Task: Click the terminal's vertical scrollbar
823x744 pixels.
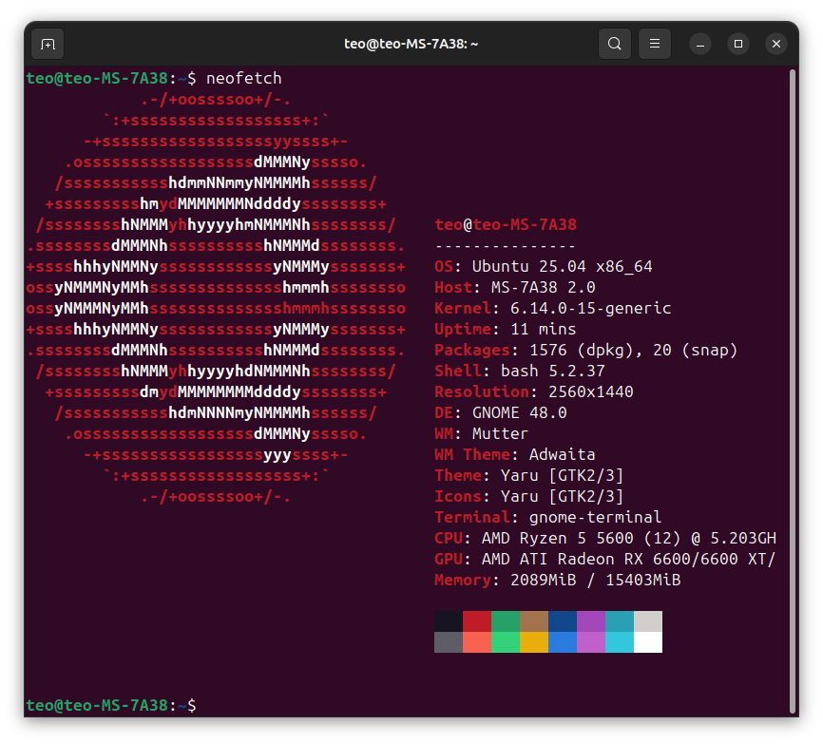Action: 793,391
